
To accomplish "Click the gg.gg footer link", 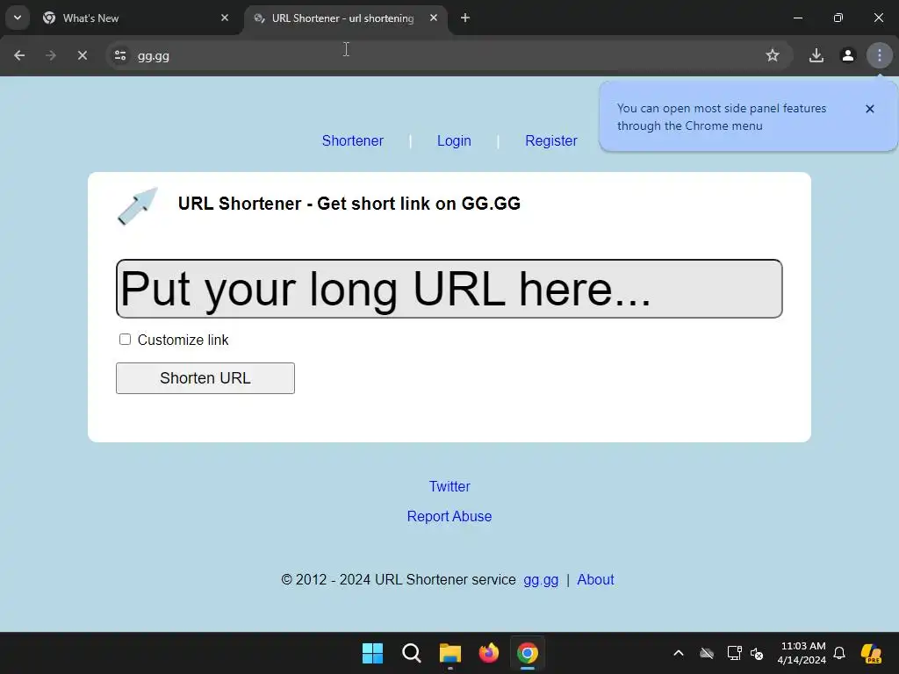I will click(541, 580).
